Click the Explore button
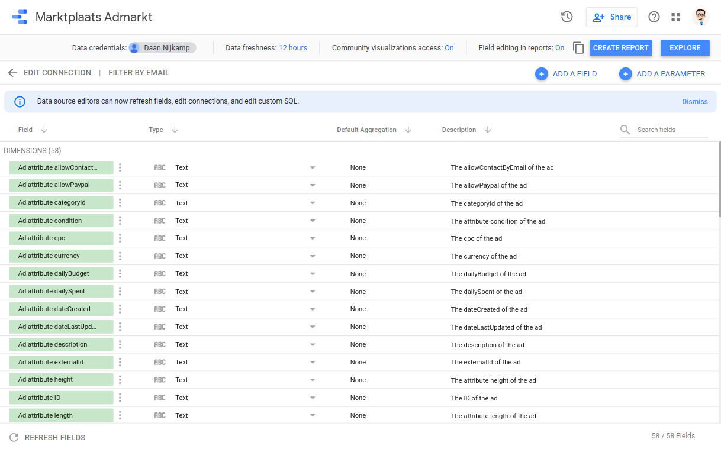Screen dimensions: 721x449 click(685, 48)
